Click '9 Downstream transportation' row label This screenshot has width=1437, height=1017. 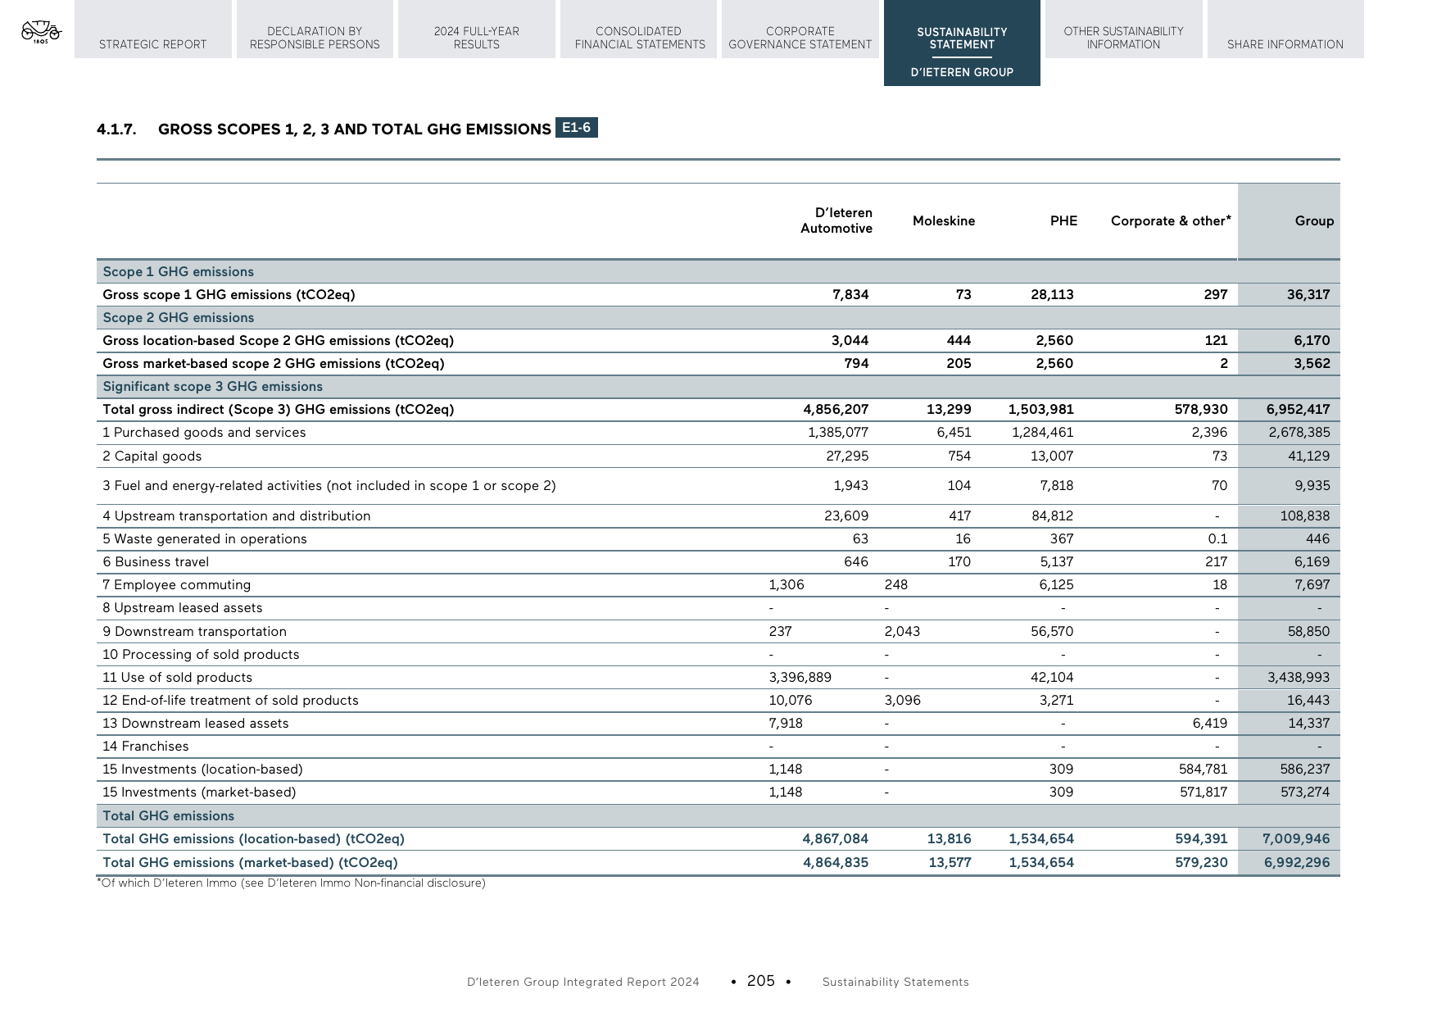pyautogui.click(x=194, y=631)
